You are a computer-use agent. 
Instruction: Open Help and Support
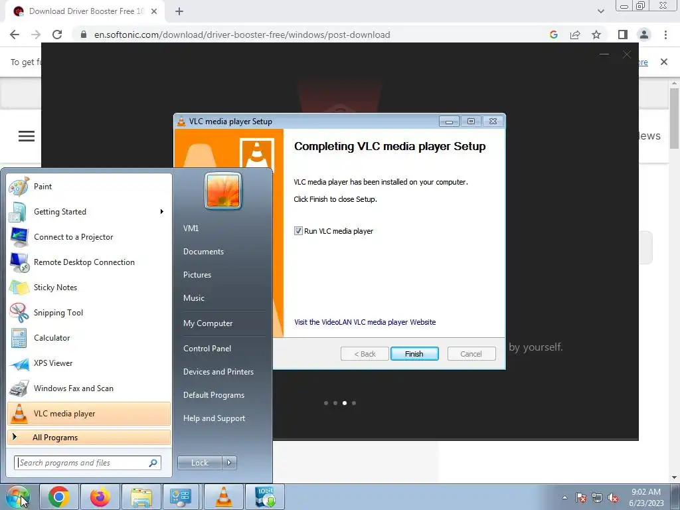[214, 419]
